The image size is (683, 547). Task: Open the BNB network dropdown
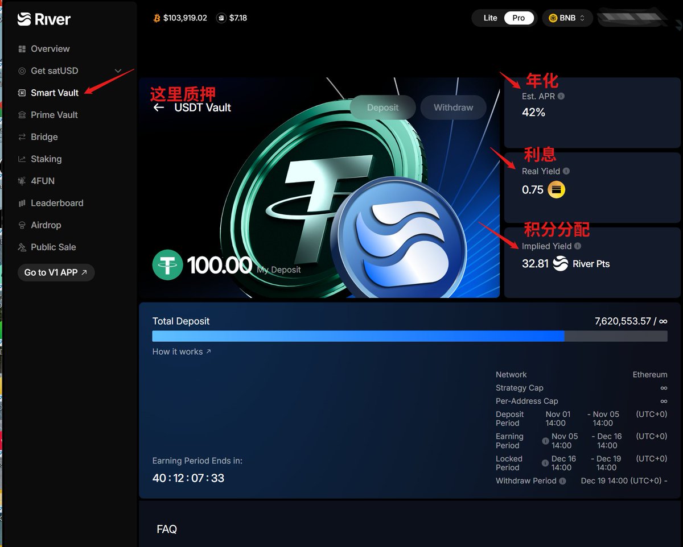(x=567, y=18)
